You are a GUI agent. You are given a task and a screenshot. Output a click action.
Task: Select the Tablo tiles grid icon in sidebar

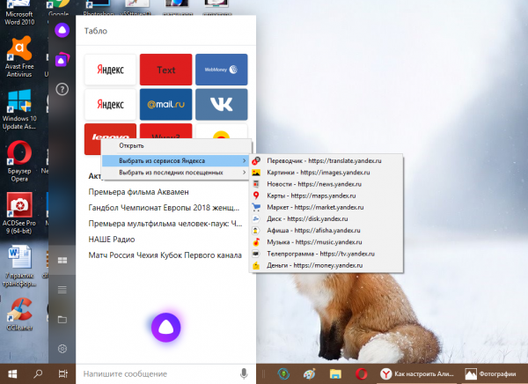(62, 261)
